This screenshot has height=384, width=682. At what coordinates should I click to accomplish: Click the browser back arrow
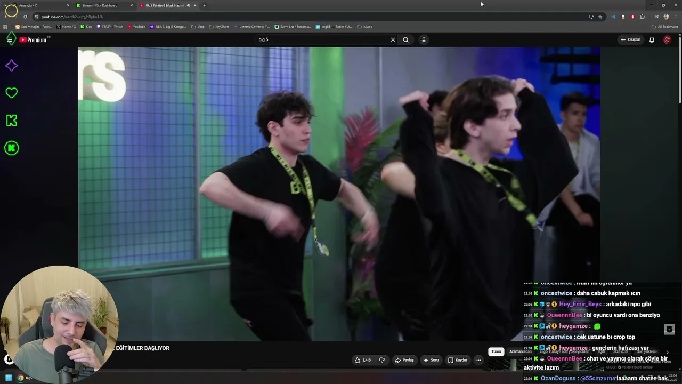click(6, 17)
